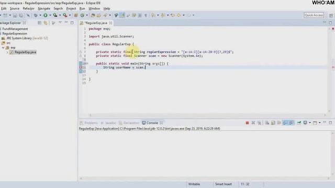
Task: Go to Previous Annotation arrow icon
Action: point(163,15)
